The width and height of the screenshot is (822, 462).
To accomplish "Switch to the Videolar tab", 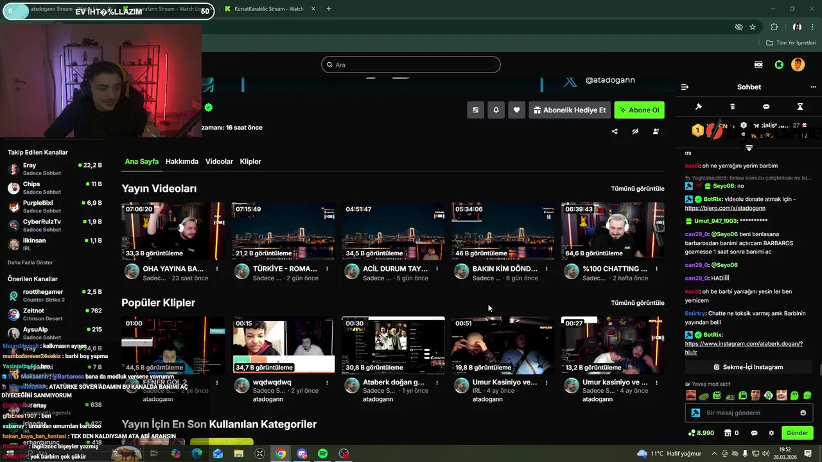I will 219,162.
